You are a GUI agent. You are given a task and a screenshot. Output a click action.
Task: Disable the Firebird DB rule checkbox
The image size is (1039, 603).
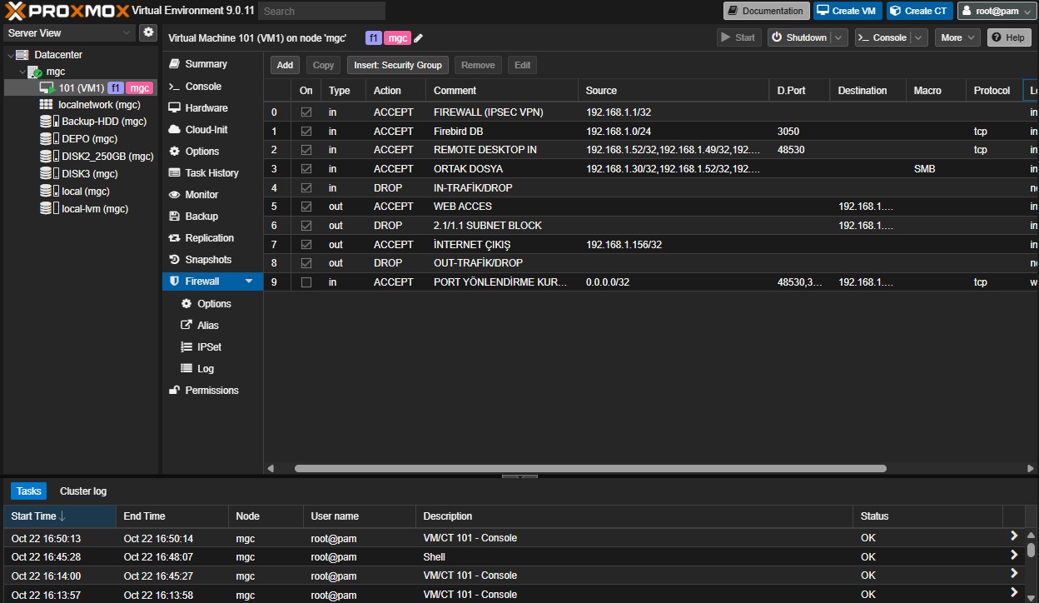pyautogui.click(x=306, y=132)
